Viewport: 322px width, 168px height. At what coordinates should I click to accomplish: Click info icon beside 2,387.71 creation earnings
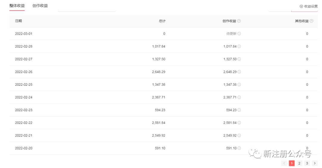click(x=239, y=97)
